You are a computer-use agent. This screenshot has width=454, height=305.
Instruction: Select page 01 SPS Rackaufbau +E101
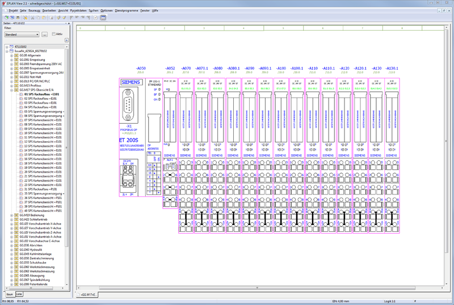pos(41,94)
